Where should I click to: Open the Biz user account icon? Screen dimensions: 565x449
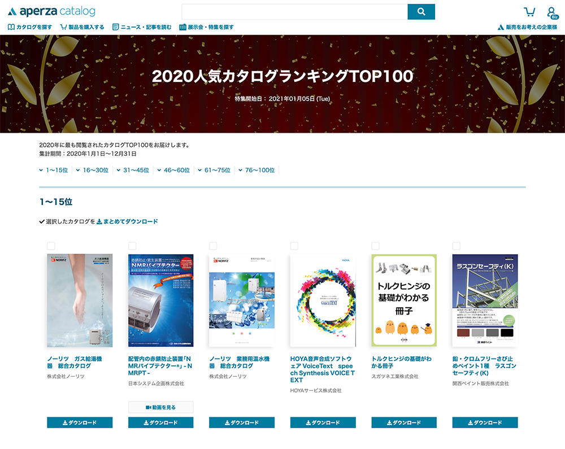pyautogui.click(x=552, y=13)
